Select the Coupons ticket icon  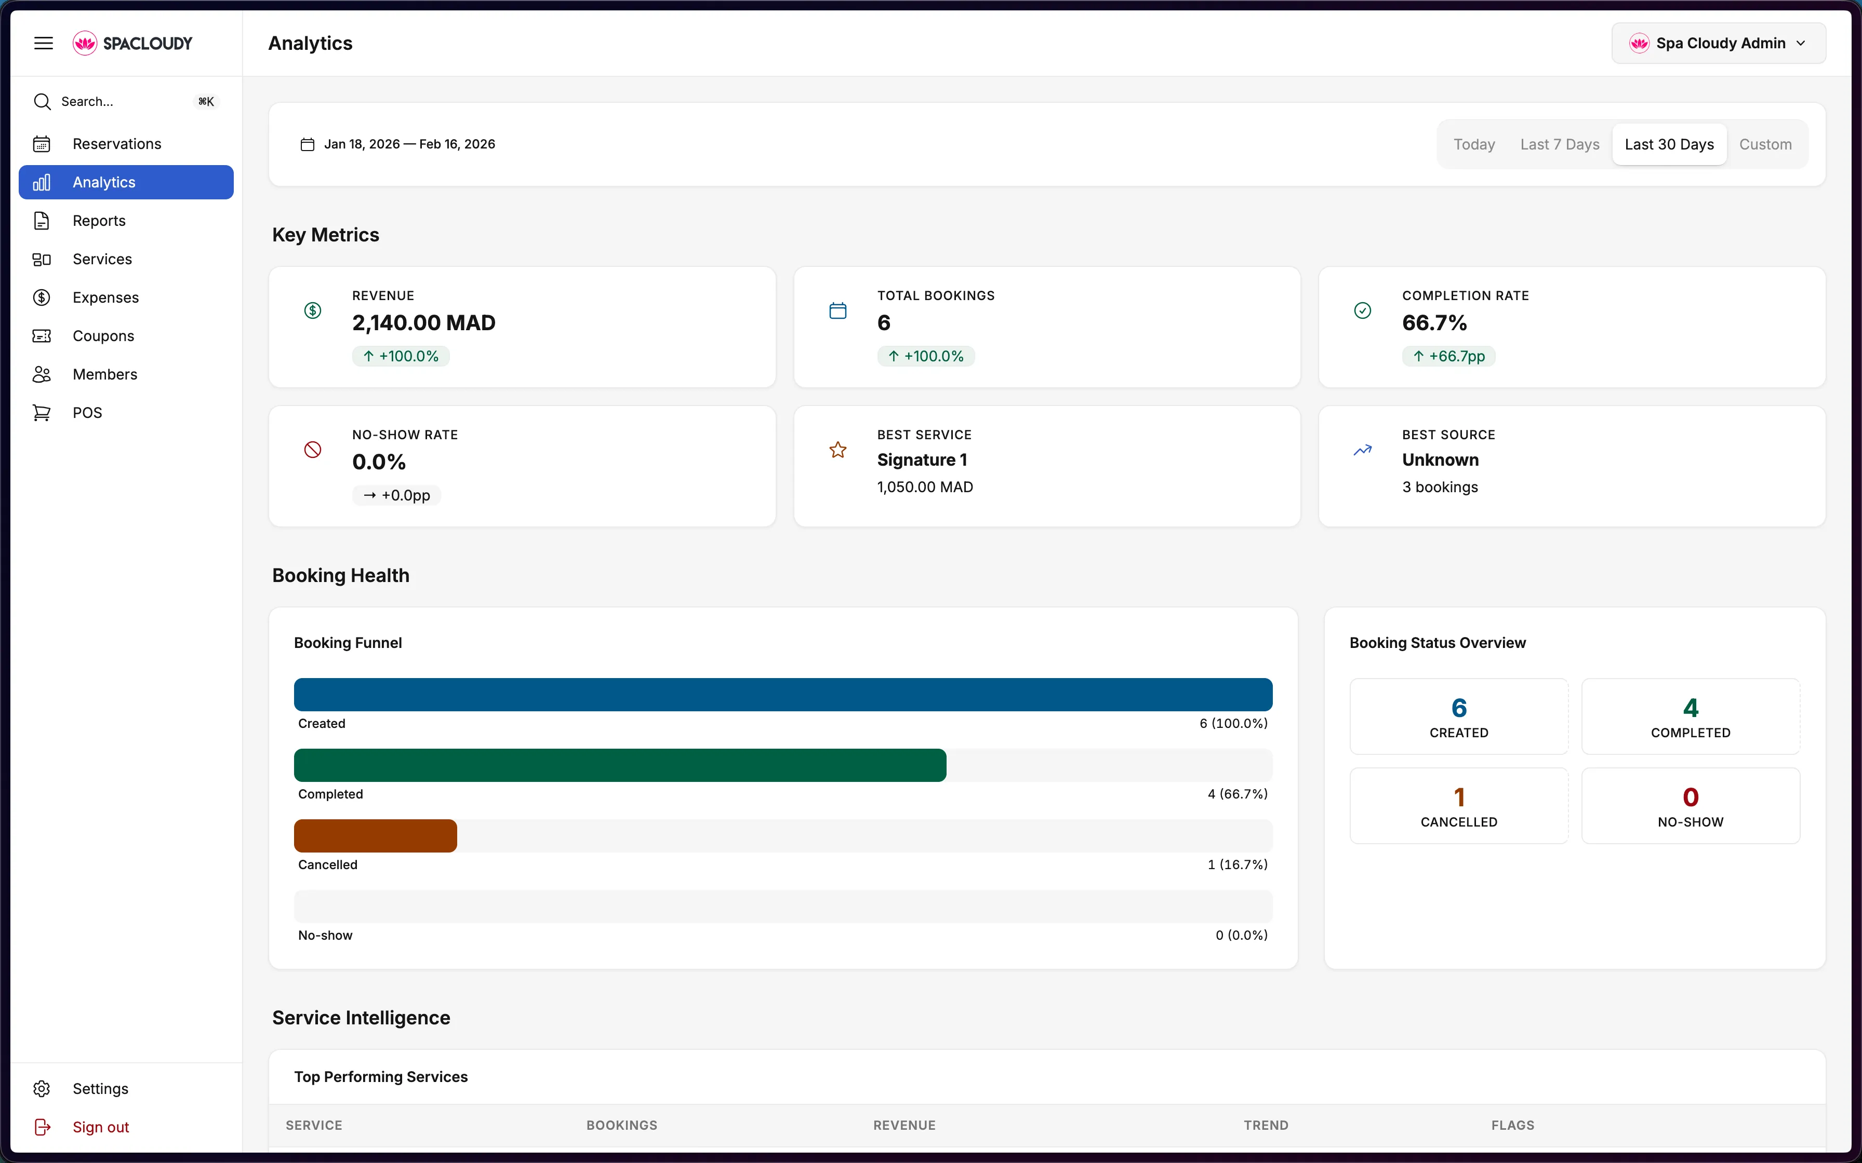pos(42,336)
